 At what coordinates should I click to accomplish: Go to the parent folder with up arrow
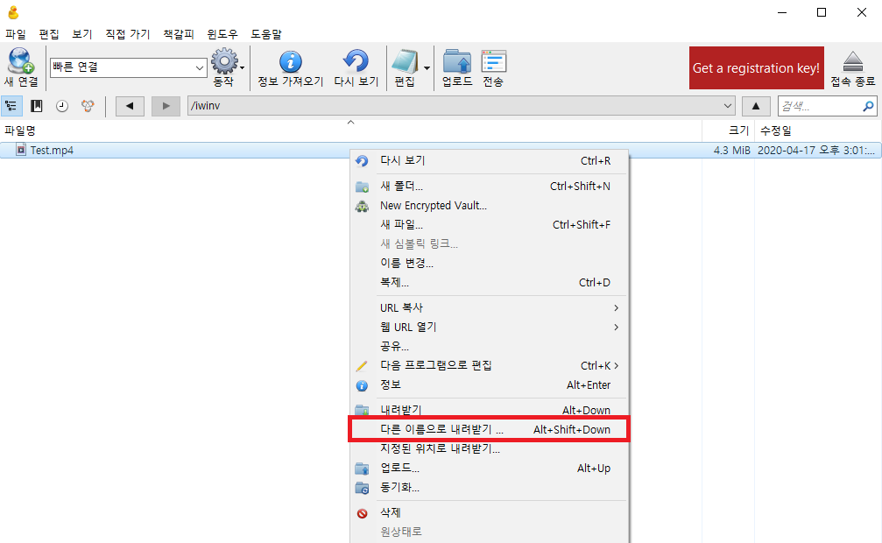(x=756, y=106)
